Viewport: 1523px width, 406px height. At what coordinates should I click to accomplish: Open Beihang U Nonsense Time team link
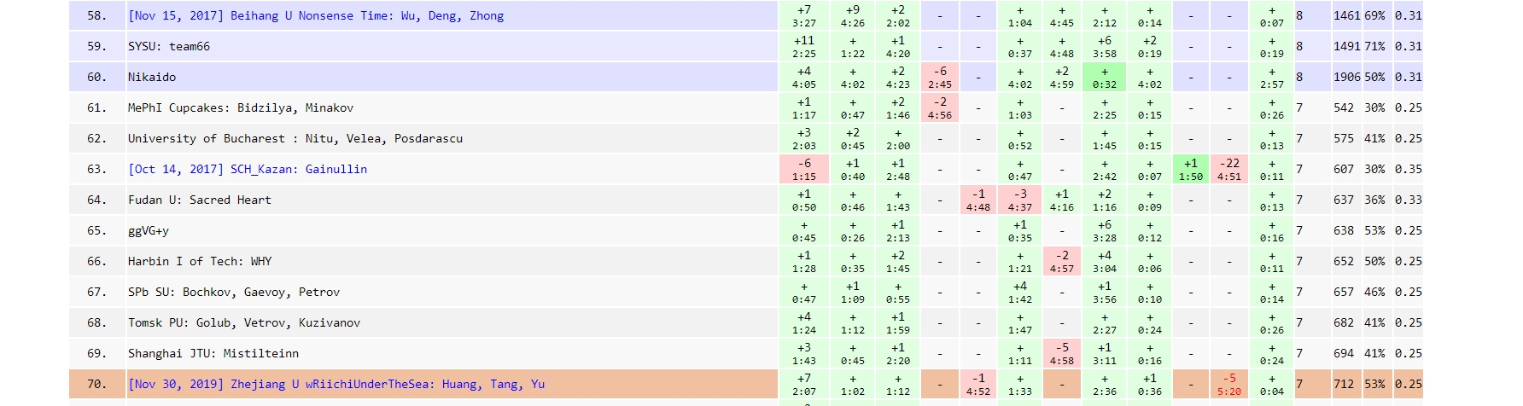pos(316,16)
